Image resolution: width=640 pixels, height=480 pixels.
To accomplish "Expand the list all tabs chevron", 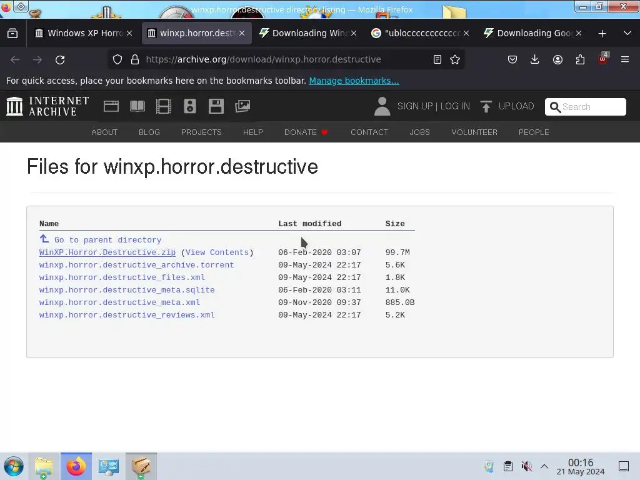I will pyautogui.click(x=627, y=33).
